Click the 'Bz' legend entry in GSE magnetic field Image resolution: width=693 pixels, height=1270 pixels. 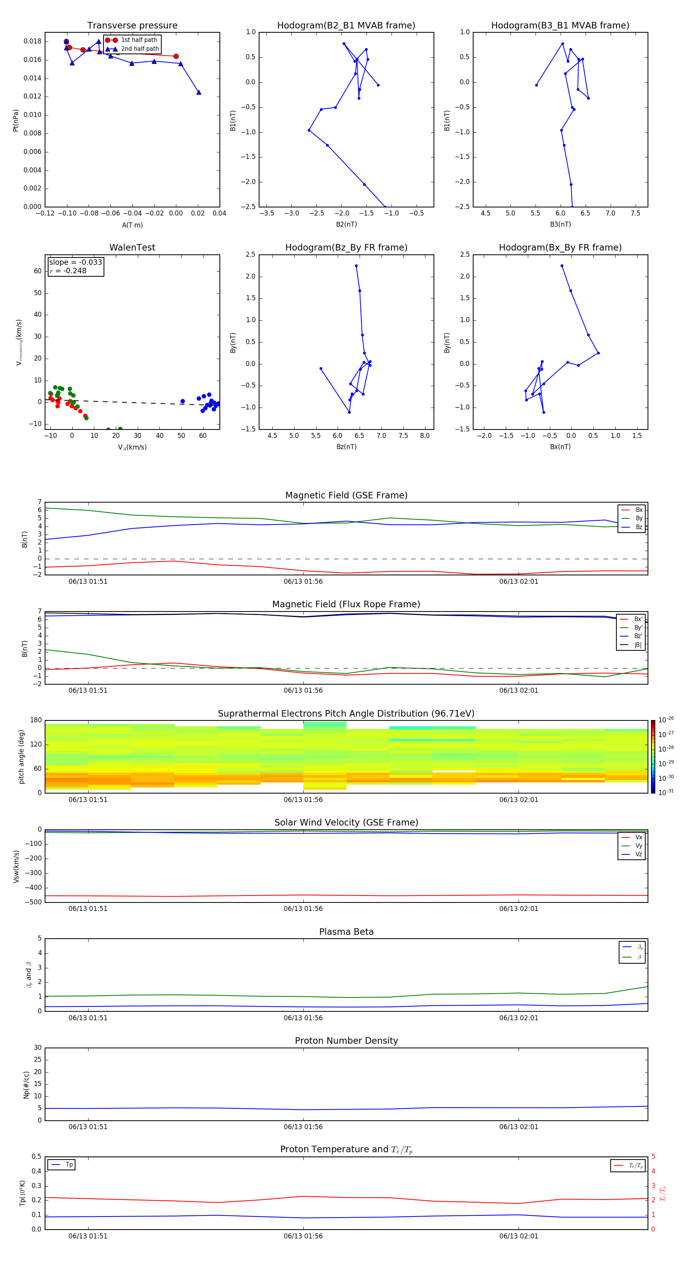[x=632, y=527]
